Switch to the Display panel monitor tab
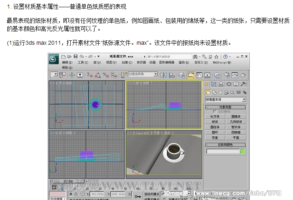This screenshot has height=200, width=293. pos(236,84)
